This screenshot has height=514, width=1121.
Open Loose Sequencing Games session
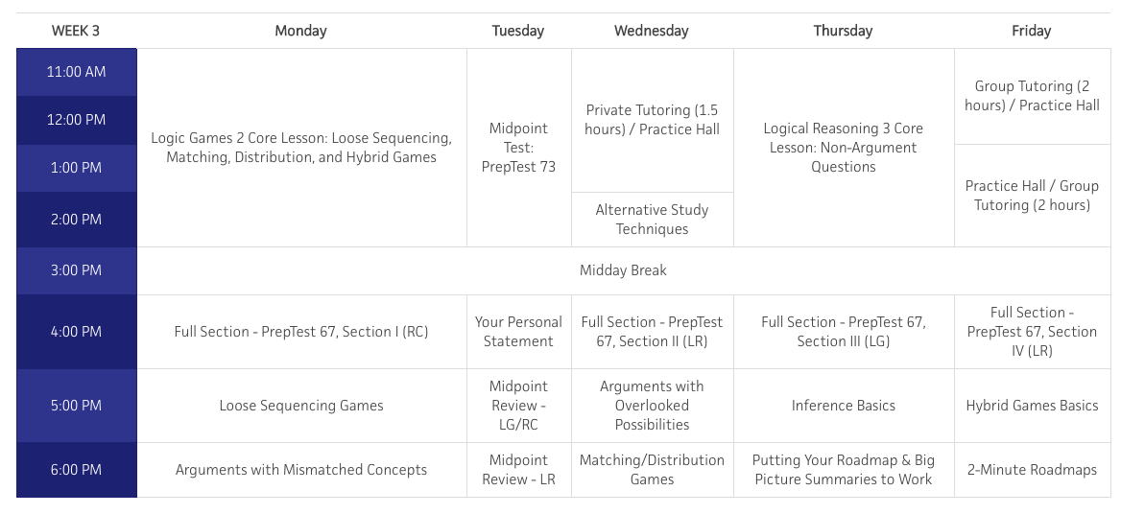pyautogui.click(x=301, y=406)
